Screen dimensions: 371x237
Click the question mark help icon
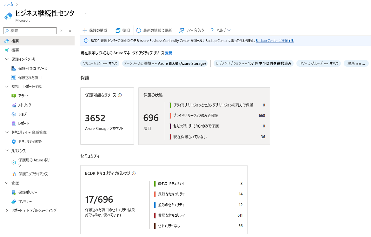pyautogui.click(x=212, y=30)
